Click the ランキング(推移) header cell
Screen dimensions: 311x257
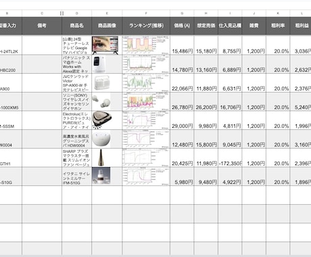click(x=146, y=26)
